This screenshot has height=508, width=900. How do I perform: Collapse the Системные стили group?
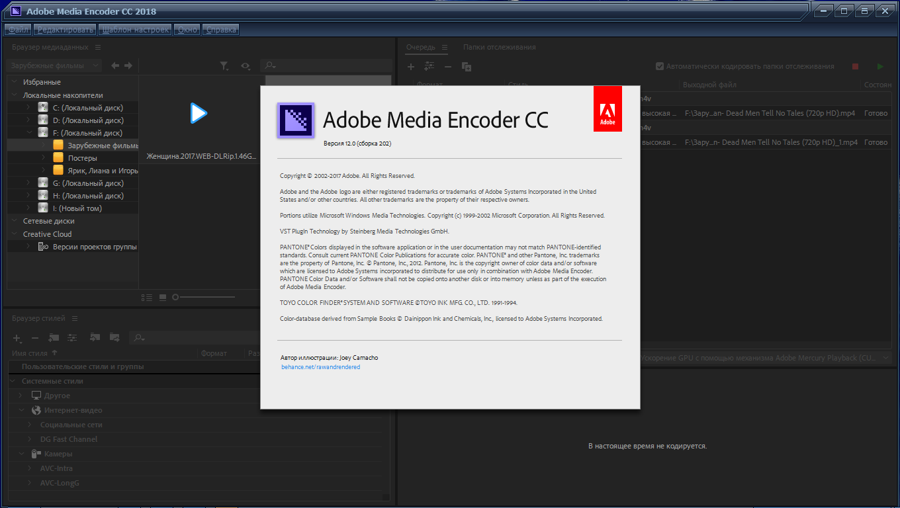pos(13,381)
